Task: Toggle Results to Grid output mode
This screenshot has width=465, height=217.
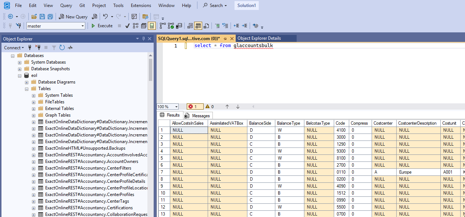Action: pos(198,26)
